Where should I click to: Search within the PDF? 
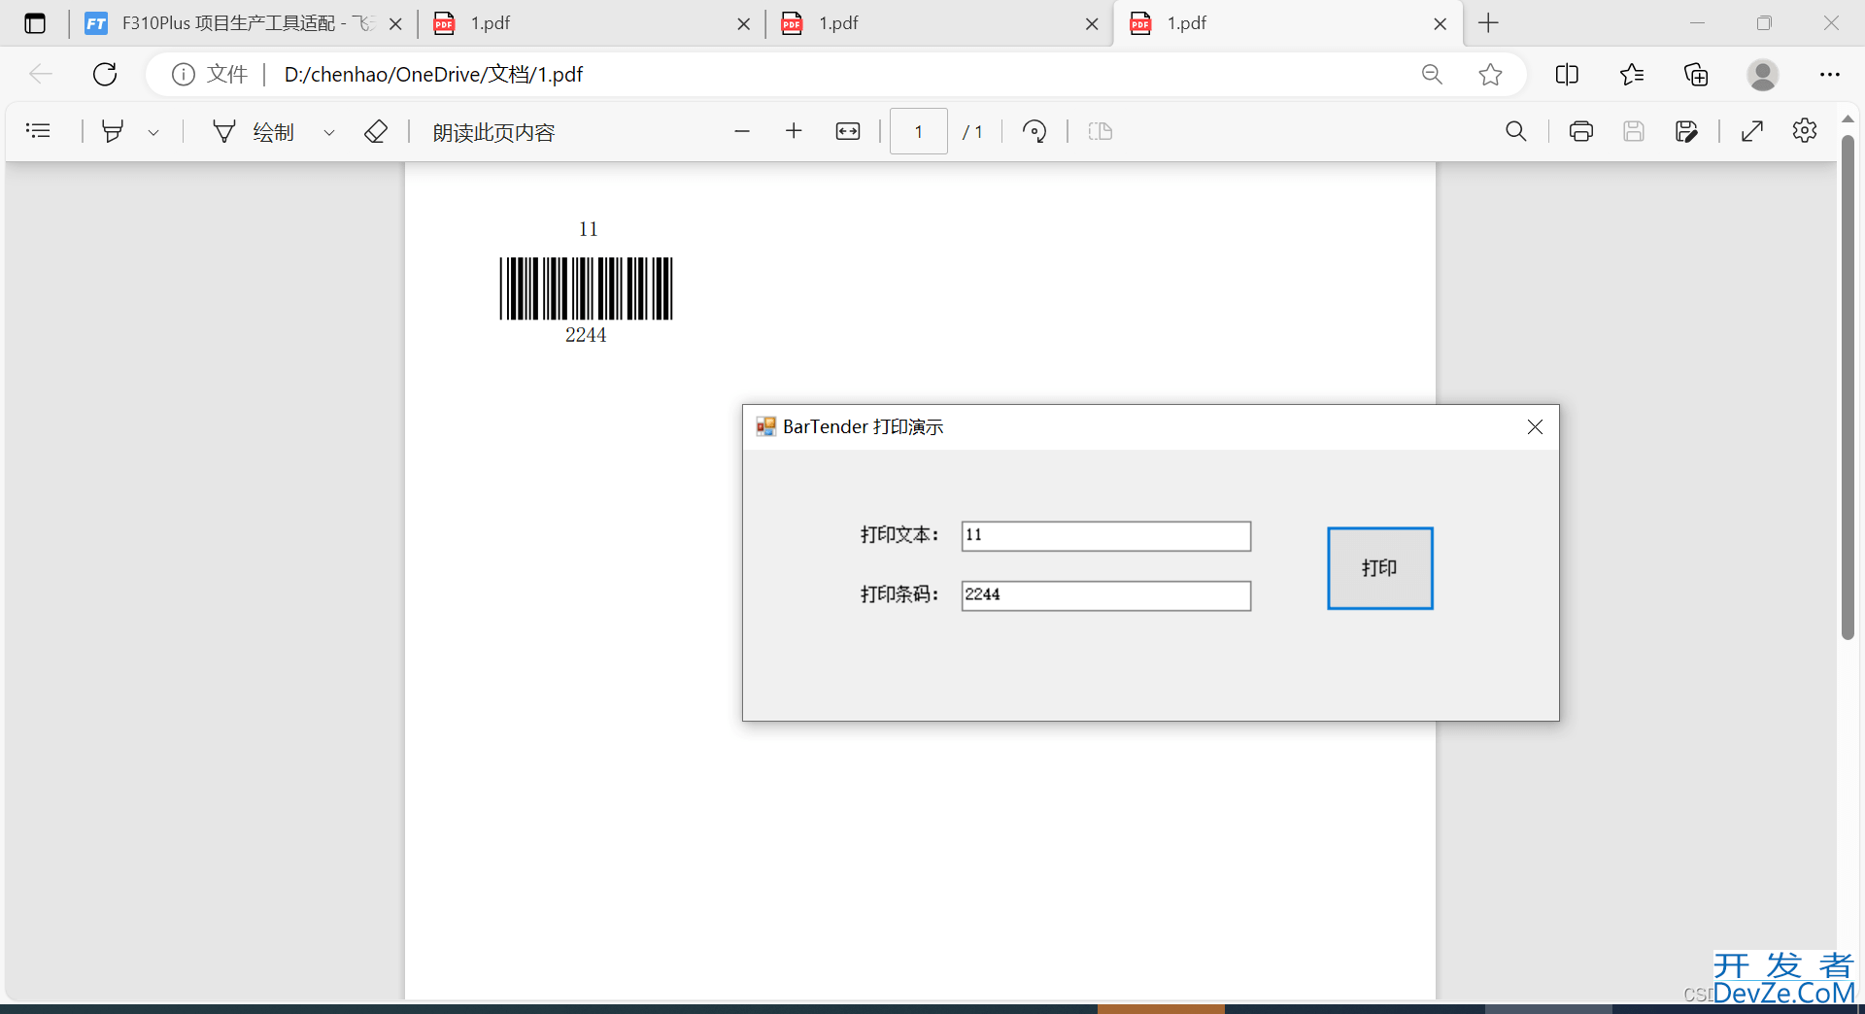click(1515, 131)
